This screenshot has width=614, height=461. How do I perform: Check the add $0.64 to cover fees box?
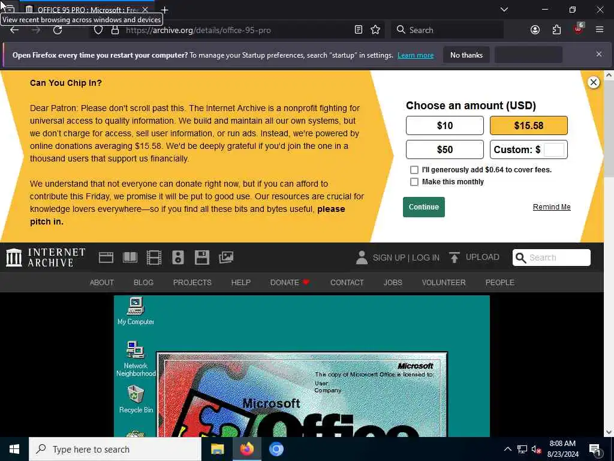[414, 170]
